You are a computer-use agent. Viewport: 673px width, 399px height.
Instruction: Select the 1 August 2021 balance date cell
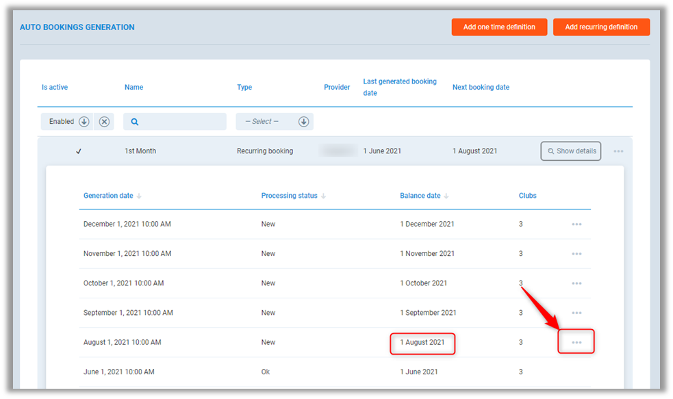(x=422, y=342)
